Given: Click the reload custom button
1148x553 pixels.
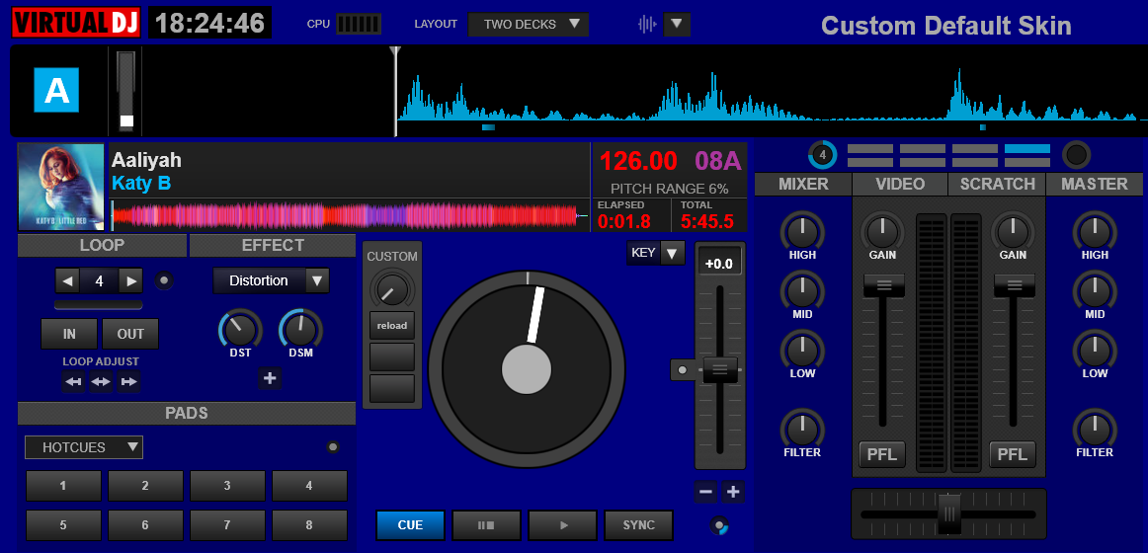Looking at the screenshot, I should (x=391, y=326).
